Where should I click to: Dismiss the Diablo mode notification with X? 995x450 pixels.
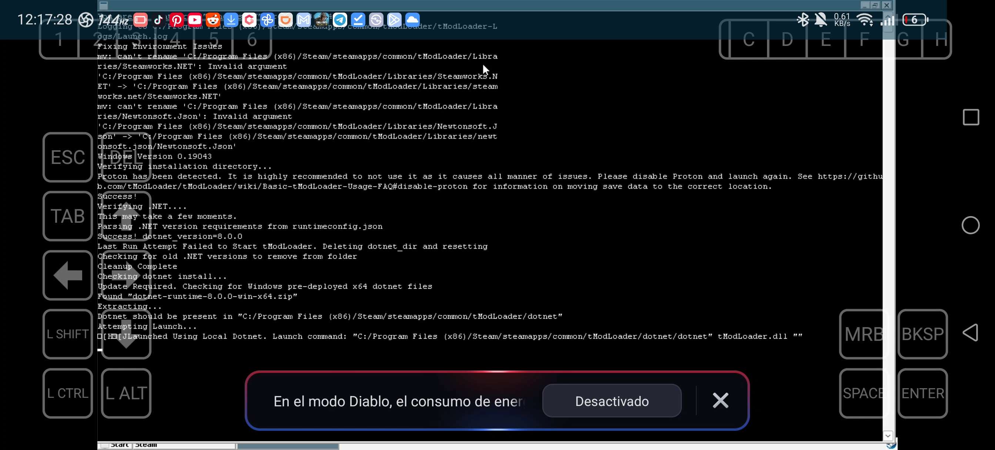(720, 400)
